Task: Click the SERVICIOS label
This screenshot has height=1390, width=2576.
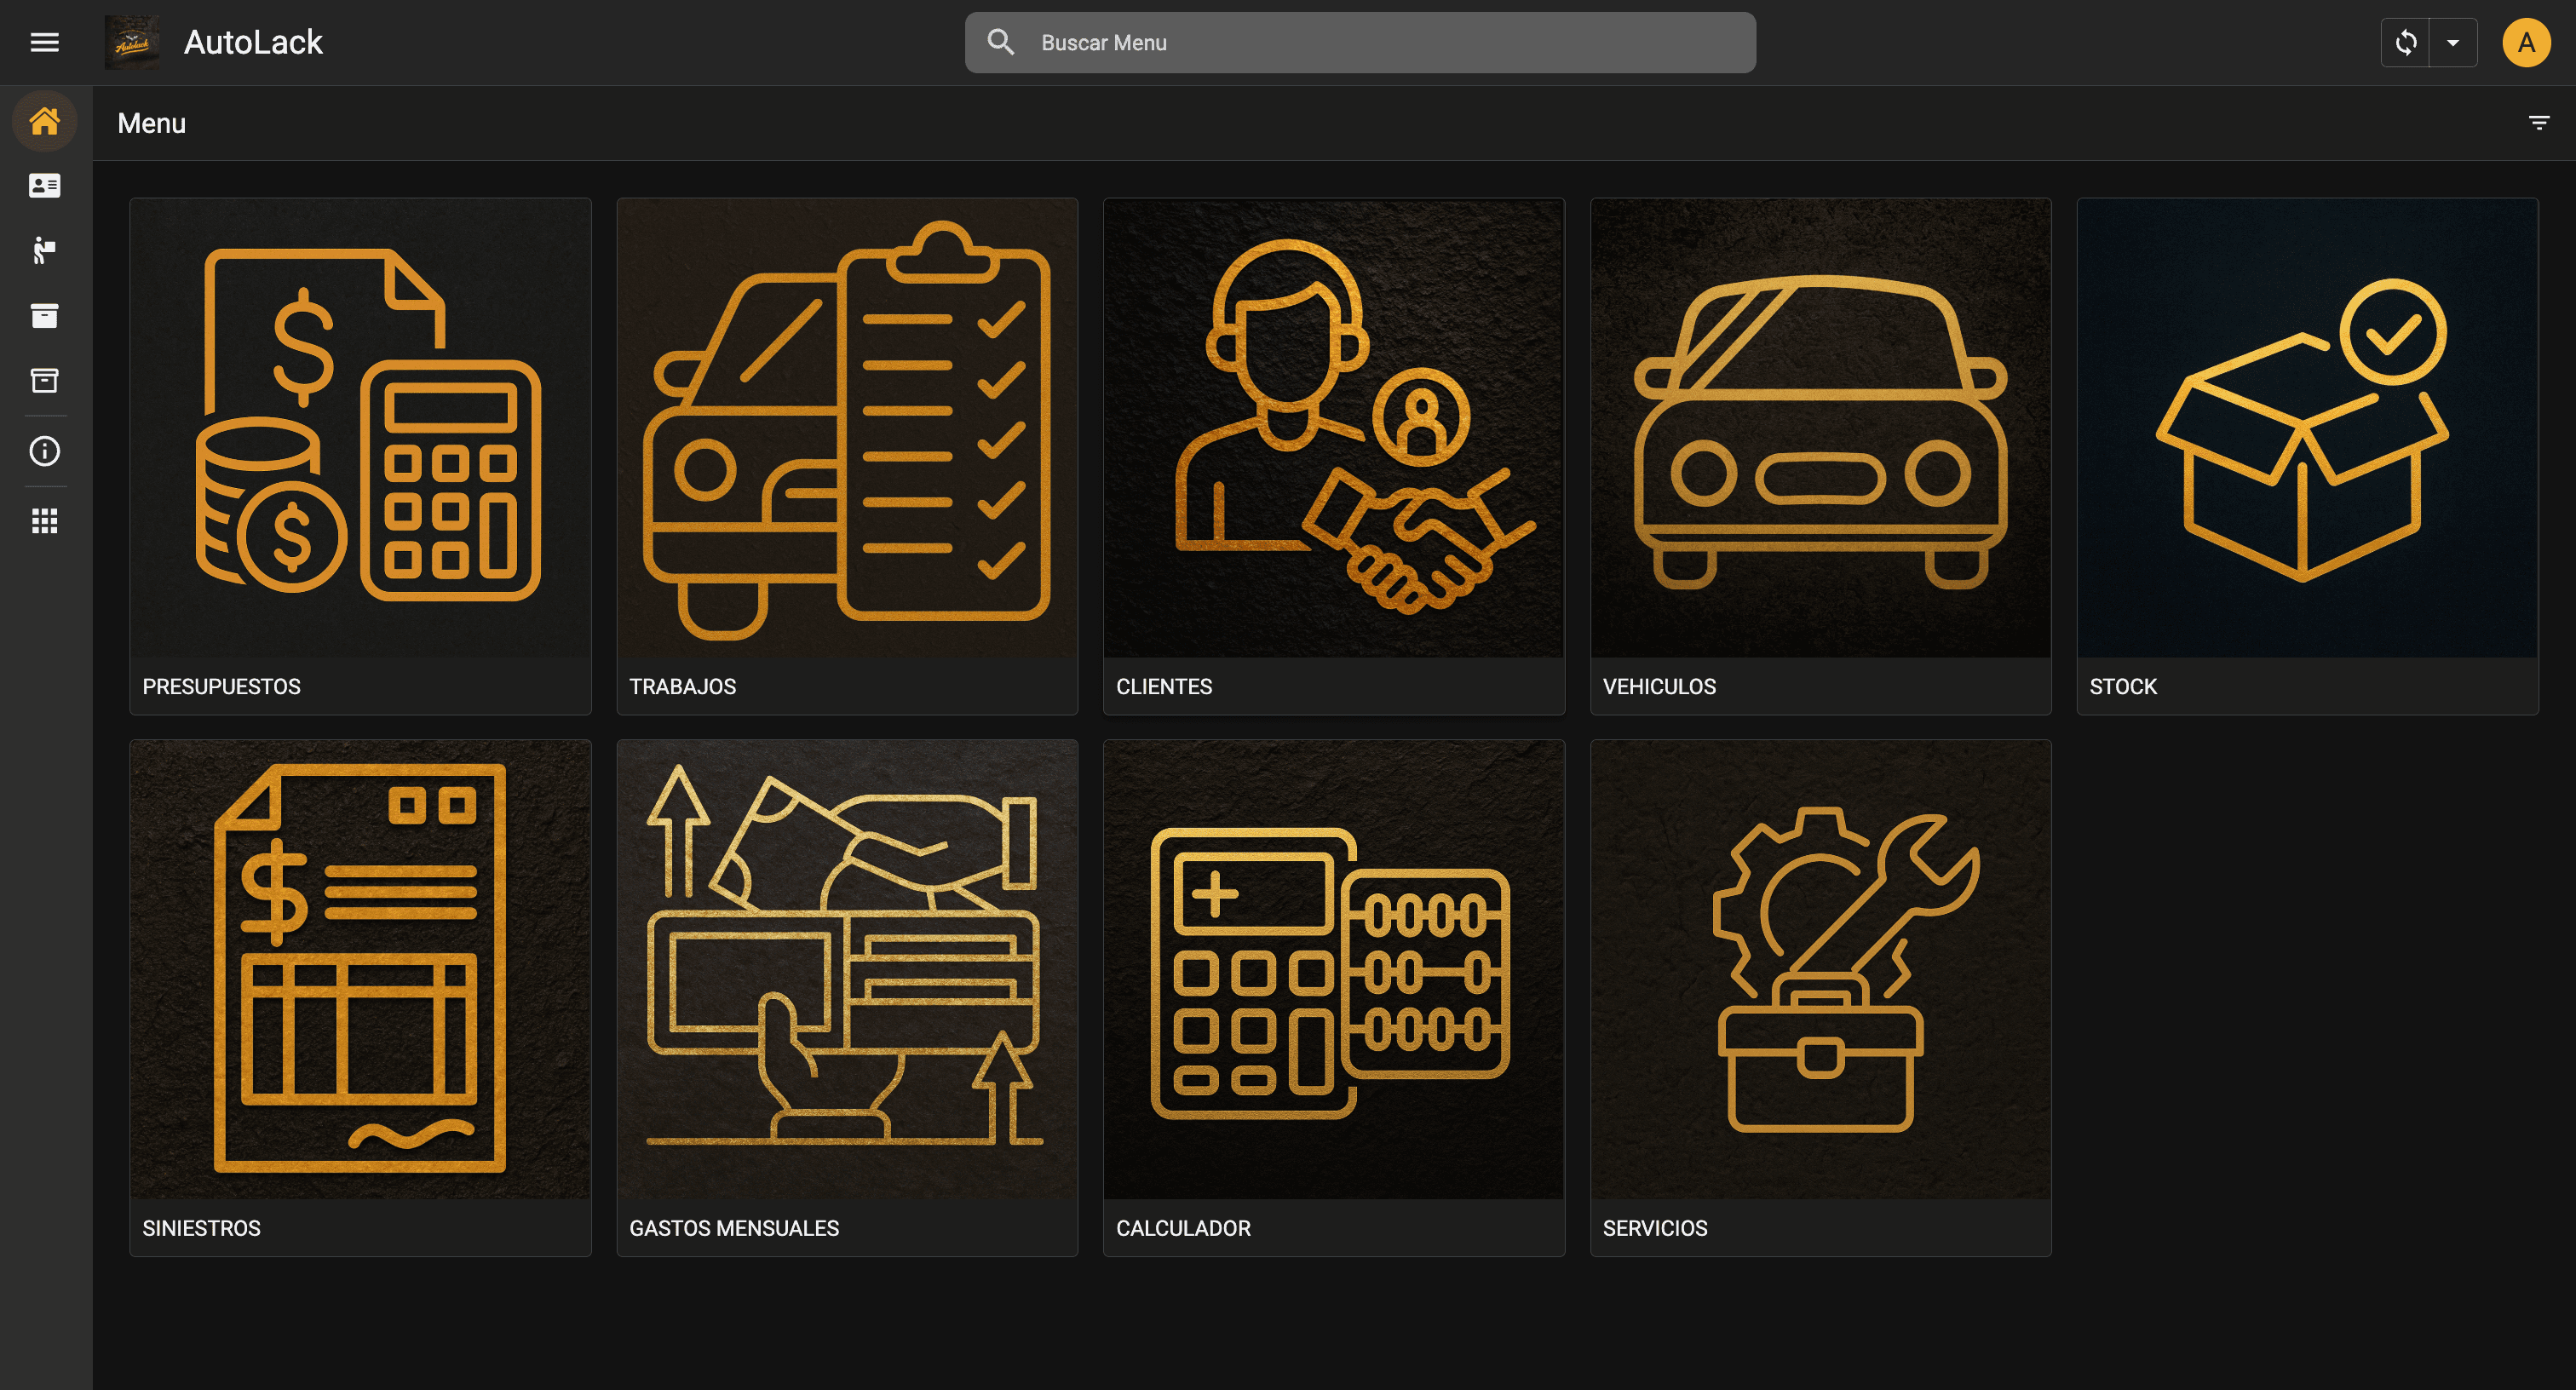Action: point(1655,1229)
